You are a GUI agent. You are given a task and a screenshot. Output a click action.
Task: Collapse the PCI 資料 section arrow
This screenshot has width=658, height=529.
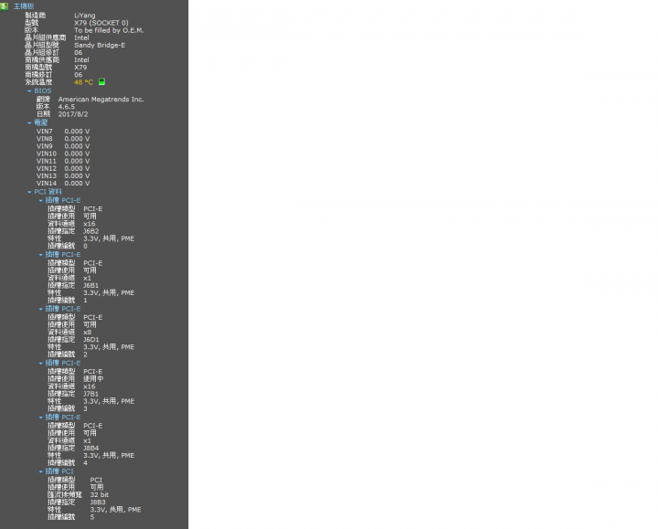pos(29,192)
